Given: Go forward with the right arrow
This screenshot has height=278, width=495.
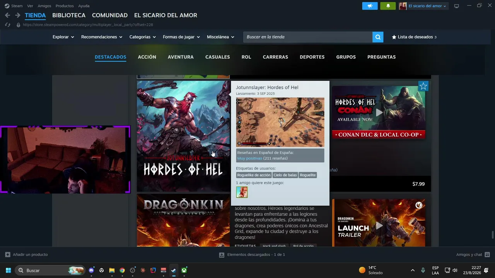Looking at the screenshot, I should (x=17, y=15).
